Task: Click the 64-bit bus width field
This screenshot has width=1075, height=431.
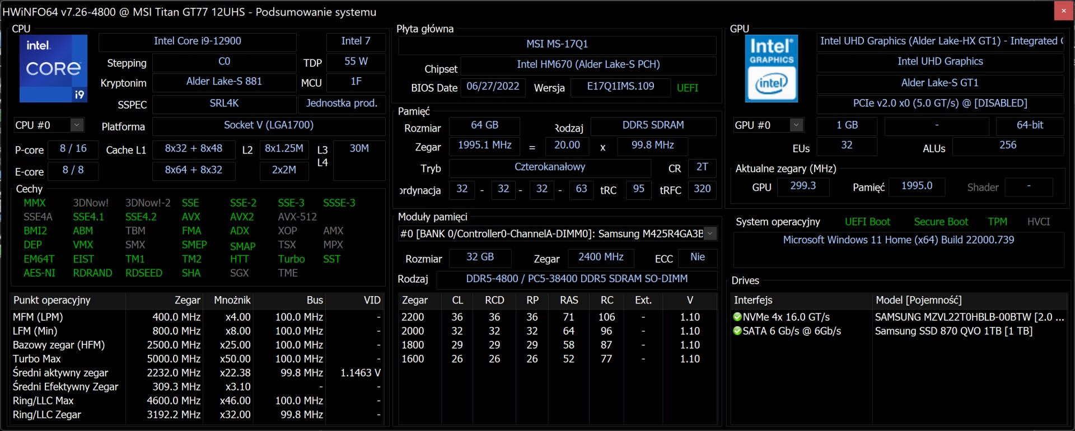Action: [x=1030, y=125]
